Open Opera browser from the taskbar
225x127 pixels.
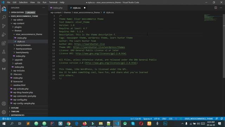pos(141,123)
